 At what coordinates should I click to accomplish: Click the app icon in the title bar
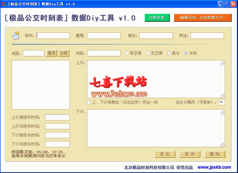(3, 4)
